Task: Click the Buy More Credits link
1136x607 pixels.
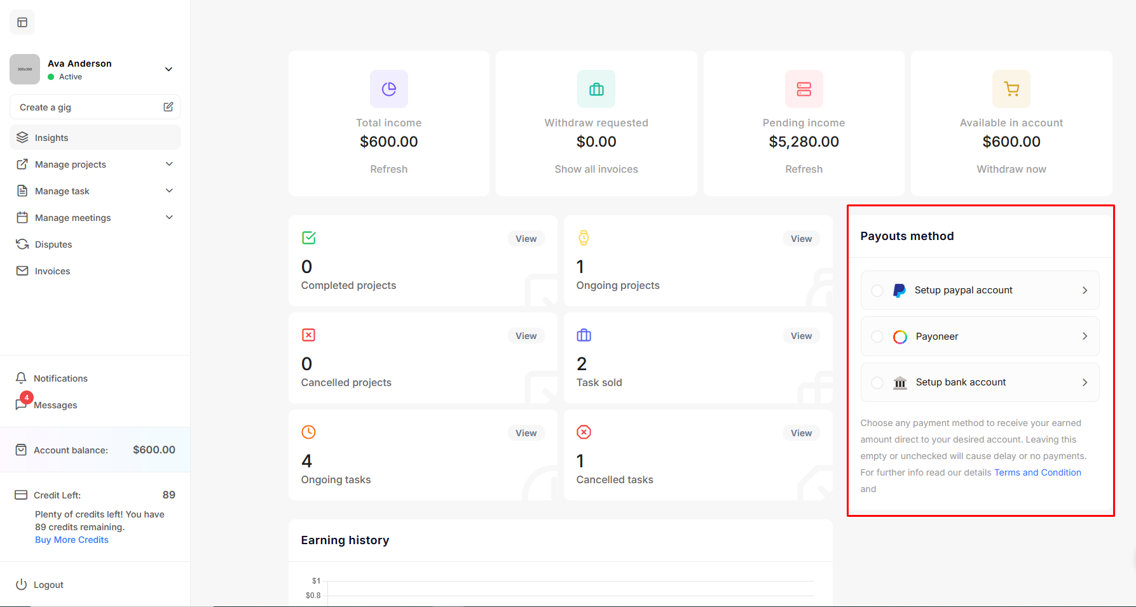Action: coord(72,540)
